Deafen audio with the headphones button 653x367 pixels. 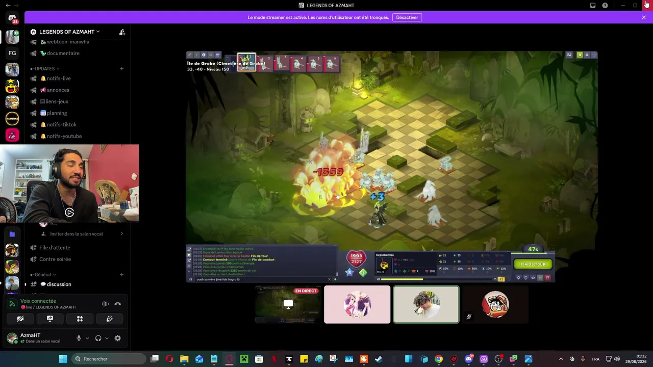[x=98, y=338]
